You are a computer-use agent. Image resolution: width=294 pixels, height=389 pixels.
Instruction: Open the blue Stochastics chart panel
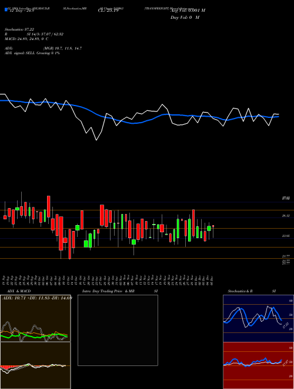258,318
